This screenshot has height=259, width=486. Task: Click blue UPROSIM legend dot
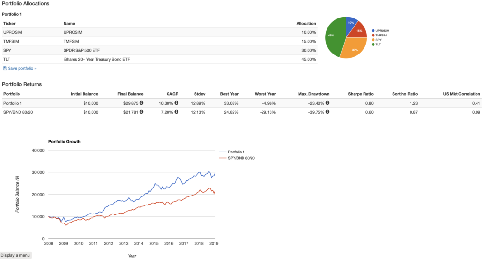(x=373, y=31)
